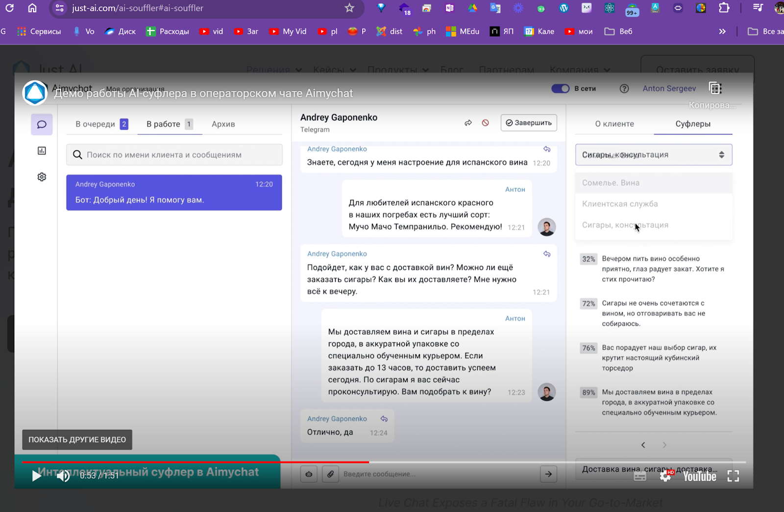Open 'Решения' menu on Just AI site
Image resolution: width=784 pixels, height=512 pixels.
click(x=274, y=70)
